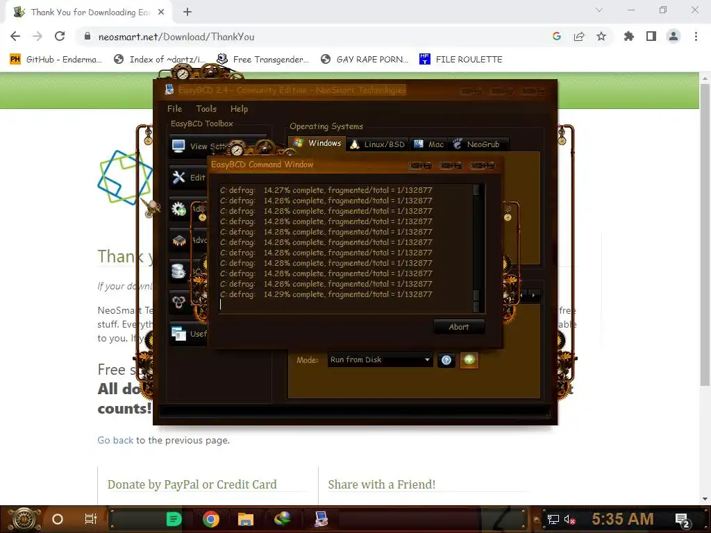Viewport: 711px width, 533px height.
Task: Open the steampunk Start button
Action: (x=24, y=519)
